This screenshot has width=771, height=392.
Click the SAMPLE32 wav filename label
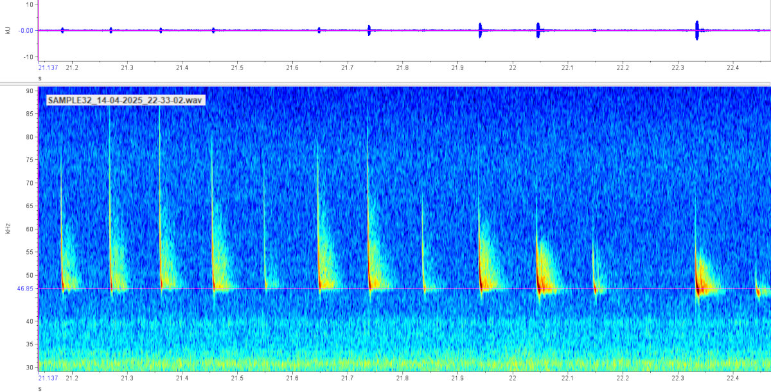tap(125, 100)
